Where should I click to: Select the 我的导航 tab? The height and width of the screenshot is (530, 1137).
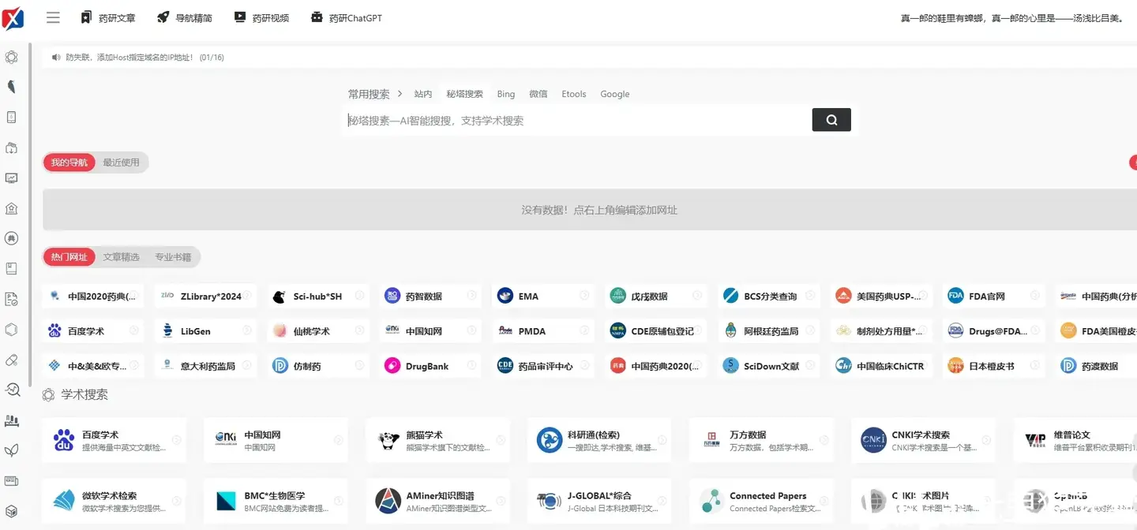coord(69,162)
